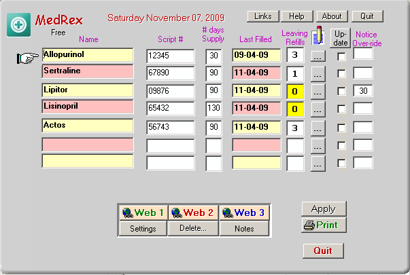Click script number field 12345
410x275 pixels.
[171, 56]
